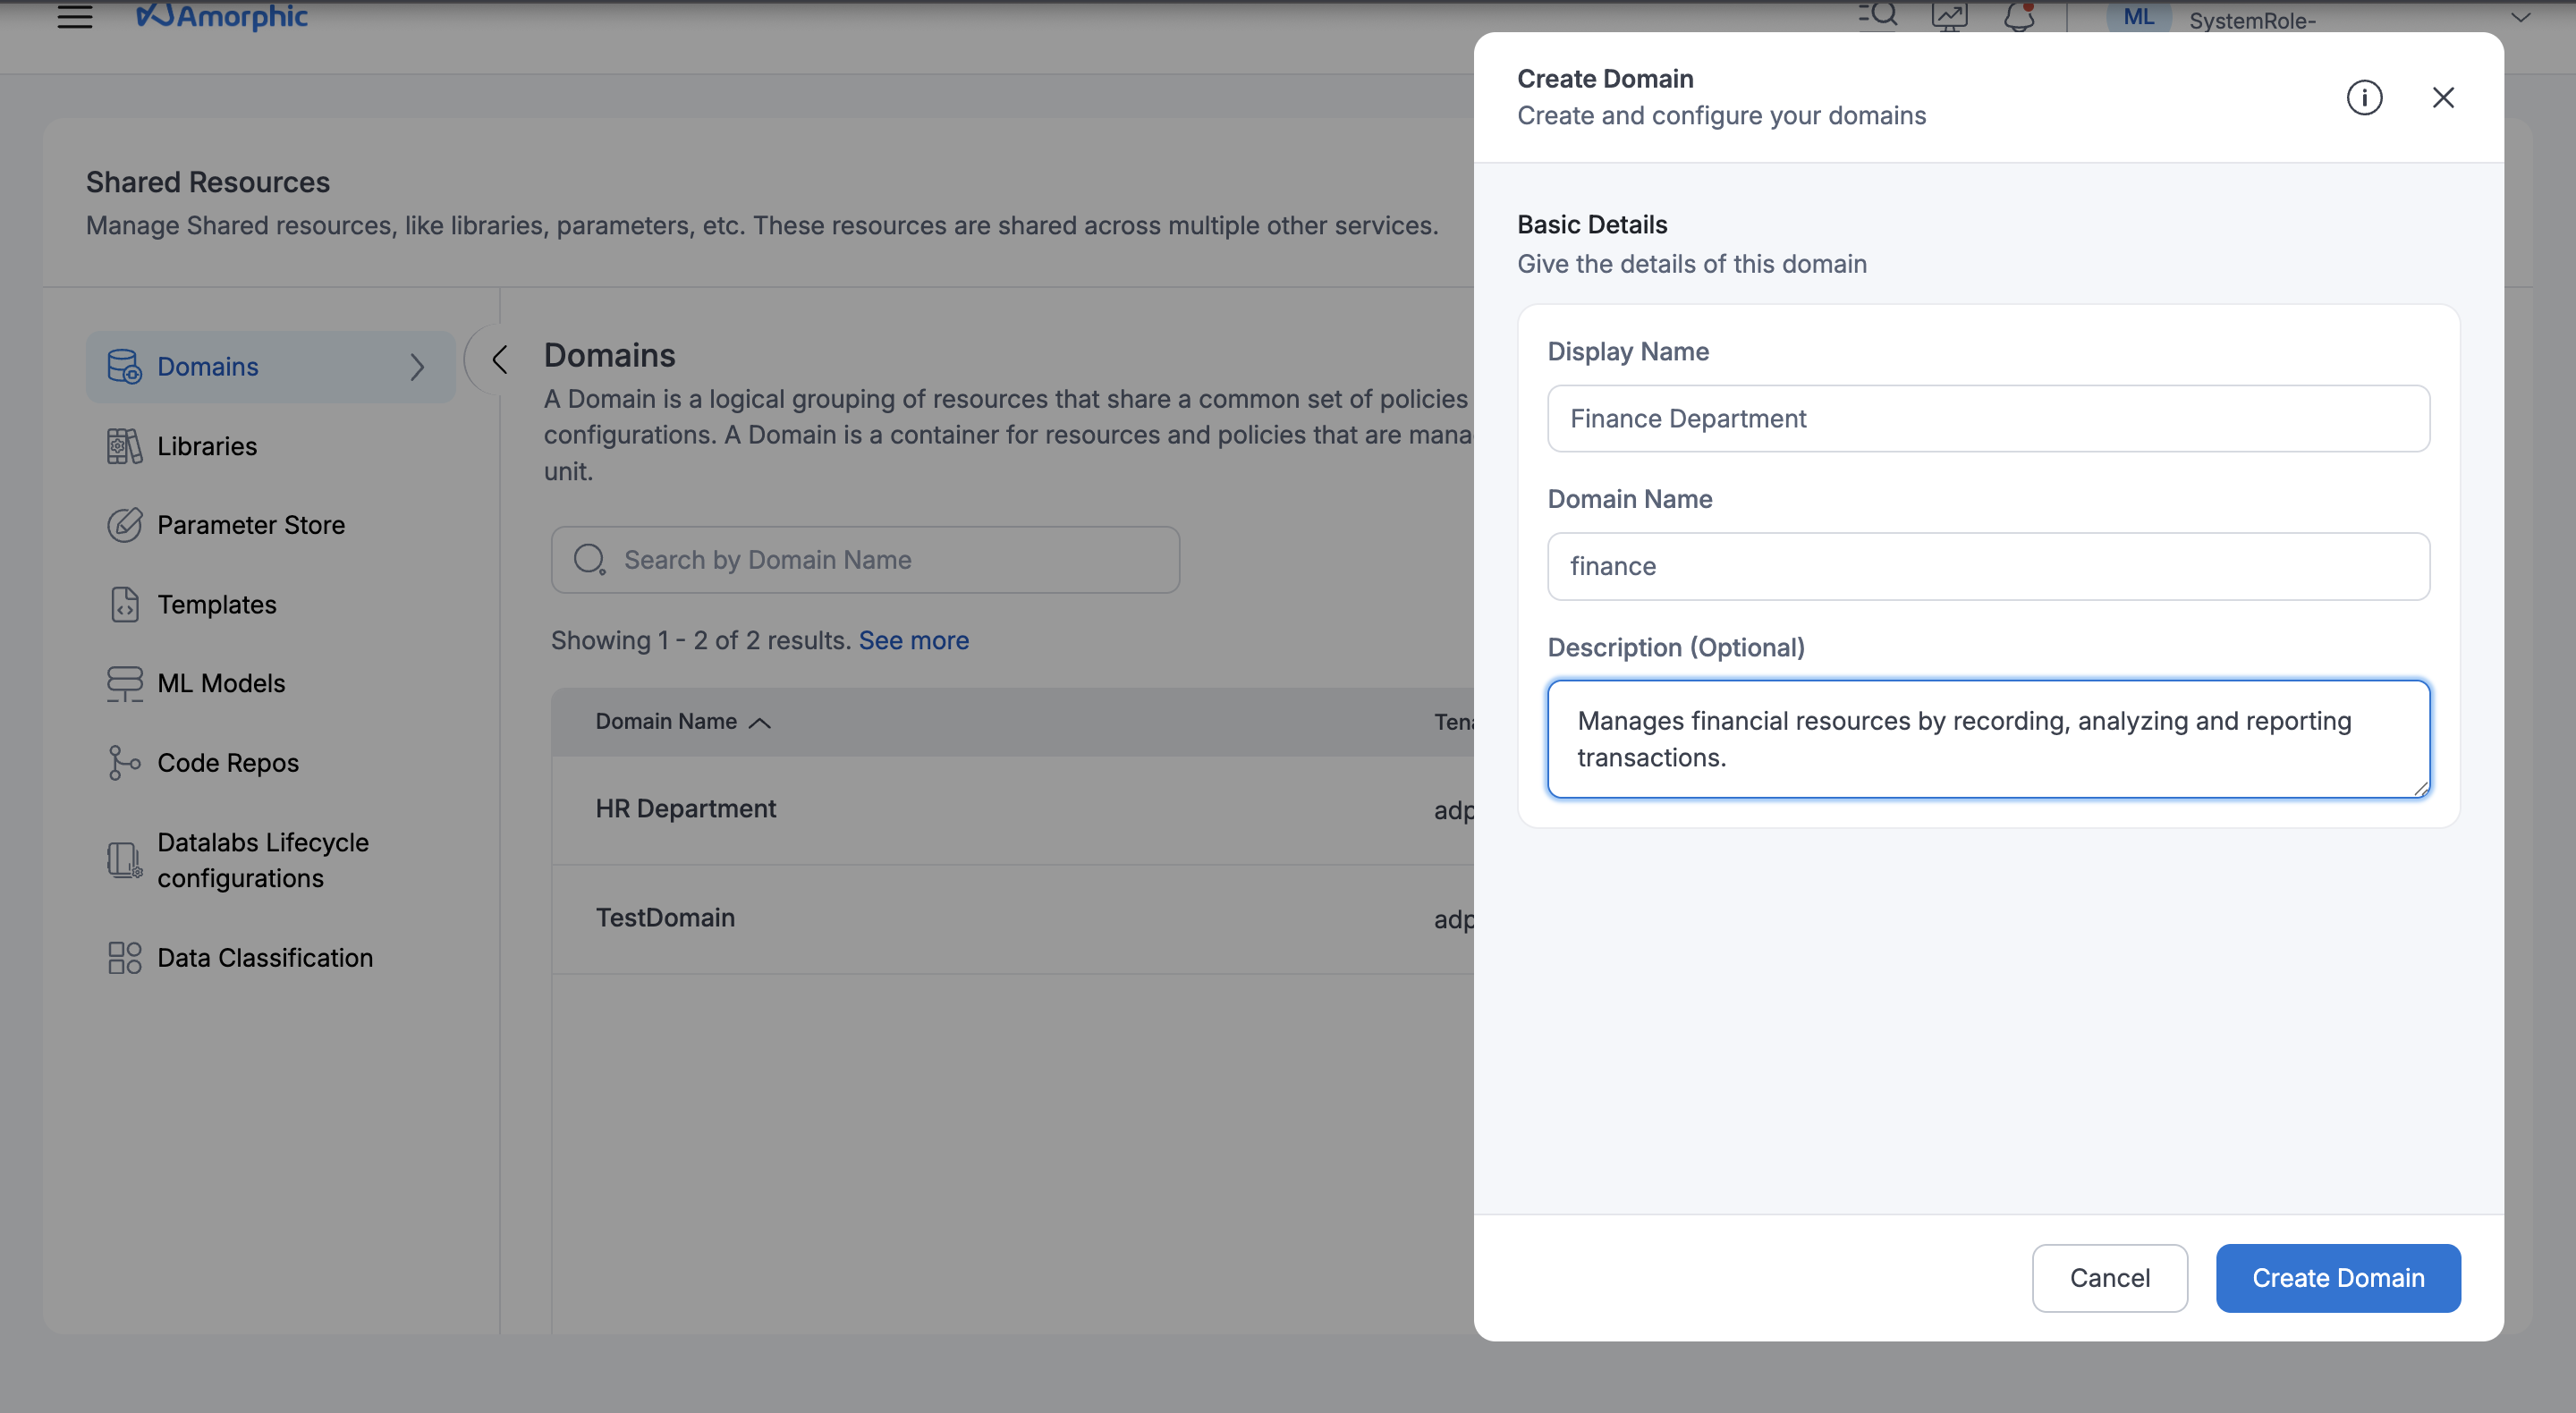Select Templates from the sidebar
This screenshot has width=2576, height=1413.
[216, 605]
